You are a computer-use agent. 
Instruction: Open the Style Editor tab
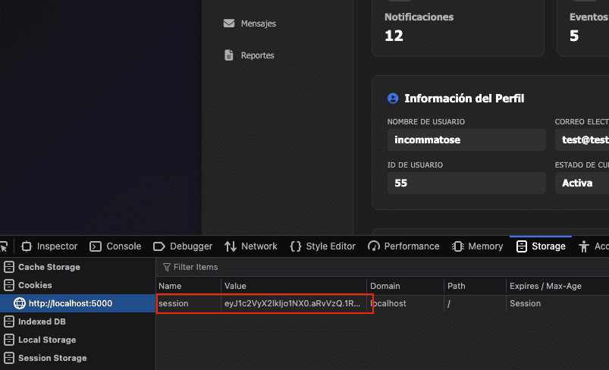(322, 246)
